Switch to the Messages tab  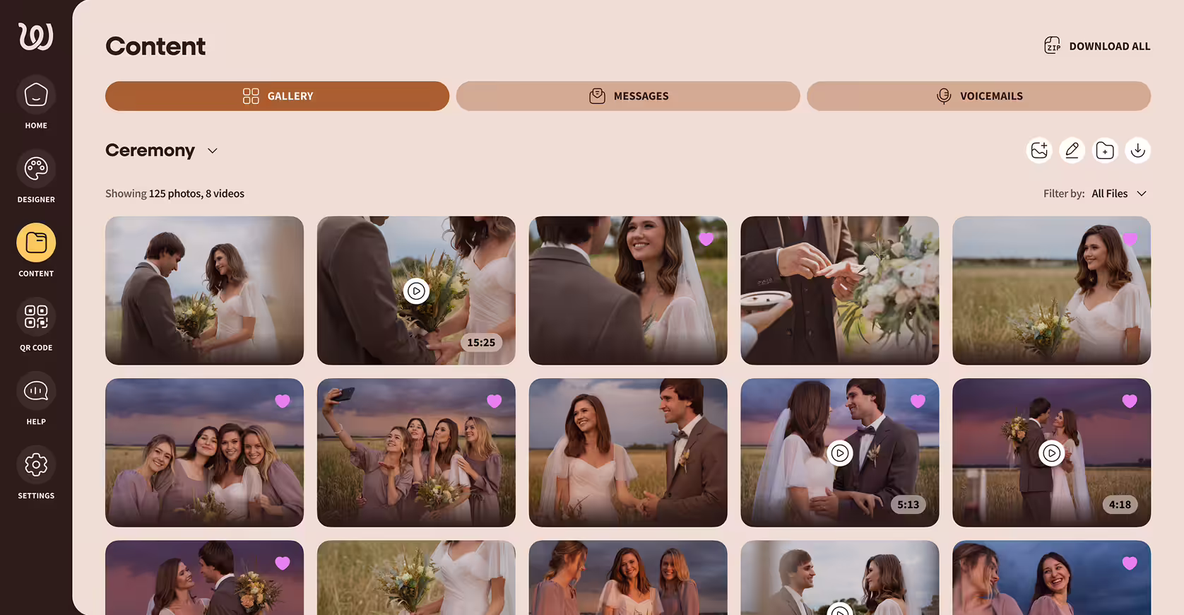pos(628,96)
